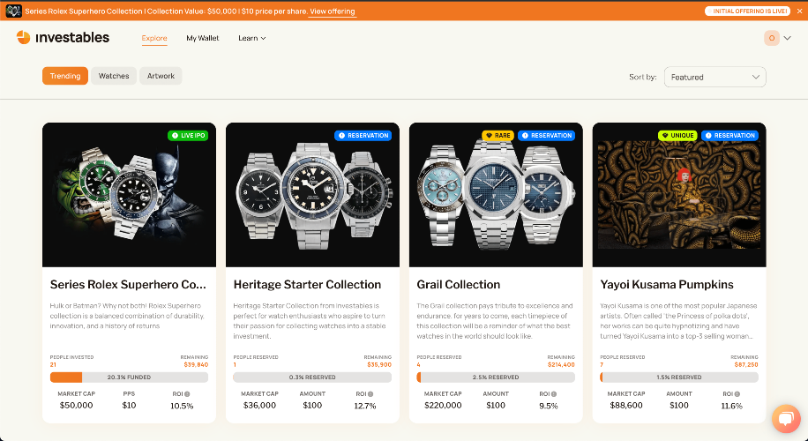Viewport: 808px width, 441px height.
Task: Click the $35,900 remaining amount
Action: coord(379,365)
